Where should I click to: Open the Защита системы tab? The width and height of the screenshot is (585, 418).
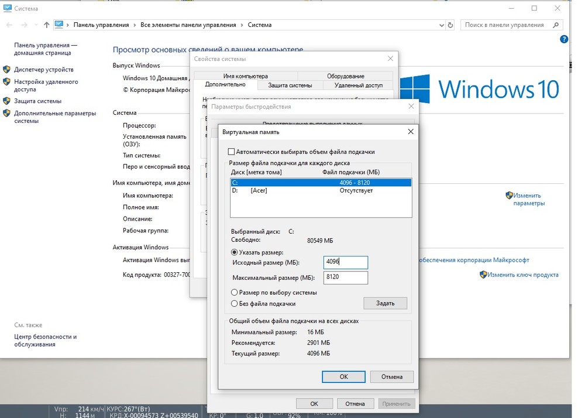[x=290, y=85]
